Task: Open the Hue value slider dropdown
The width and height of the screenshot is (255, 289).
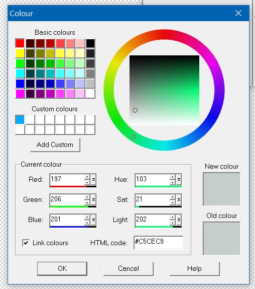Action: click(179, 179)
